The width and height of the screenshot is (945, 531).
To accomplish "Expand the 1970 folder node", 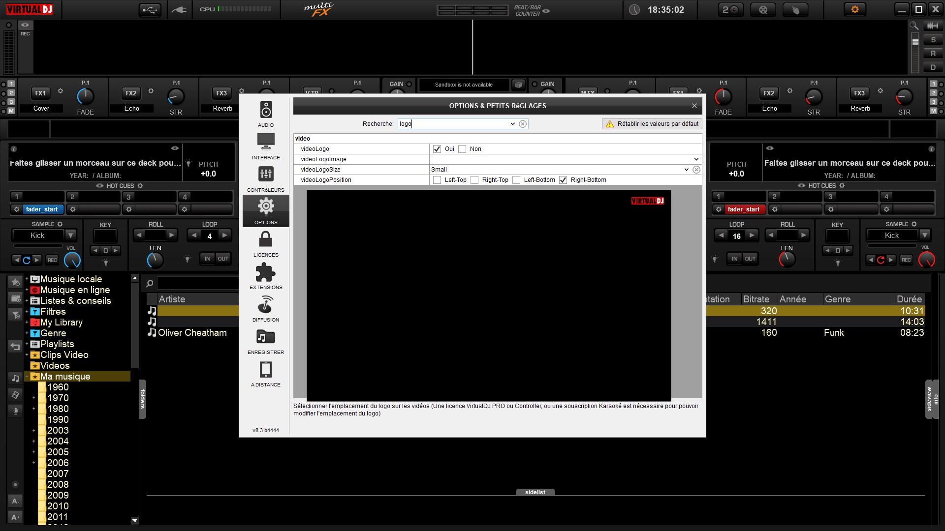I will point(33,398).
